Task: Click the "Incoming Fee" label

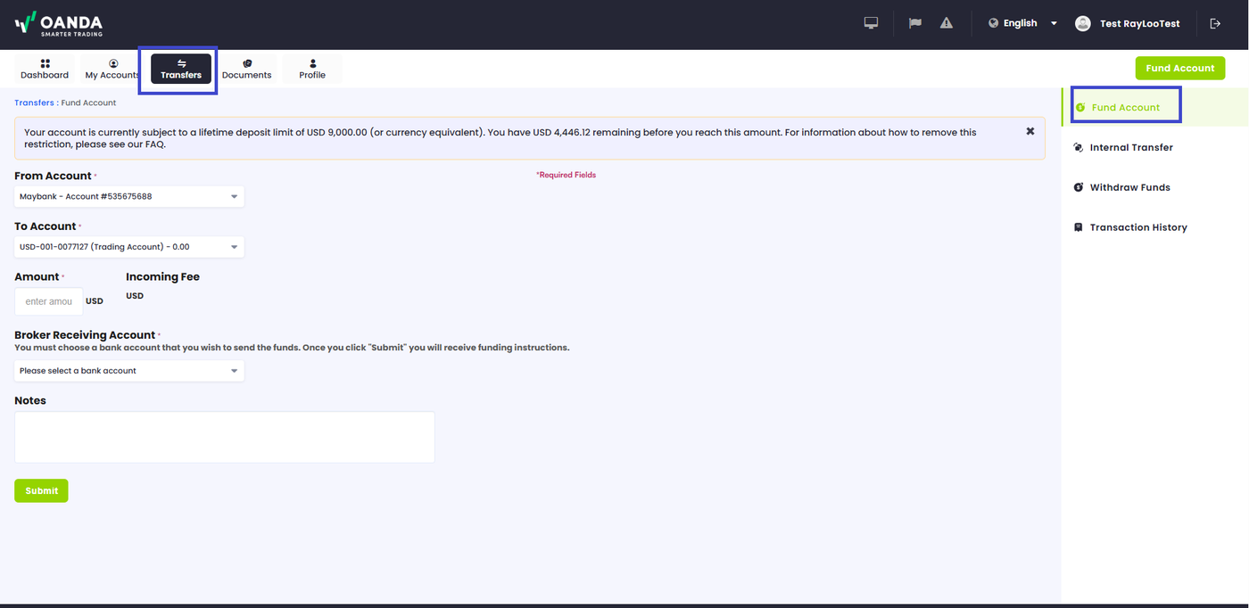Action: tap(162, 276)
